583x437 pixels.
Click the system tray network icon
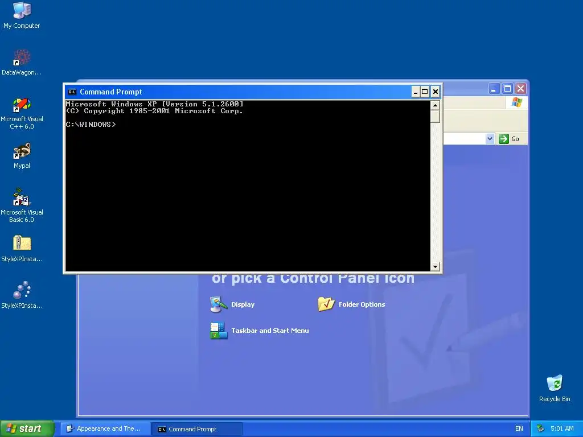540,428
